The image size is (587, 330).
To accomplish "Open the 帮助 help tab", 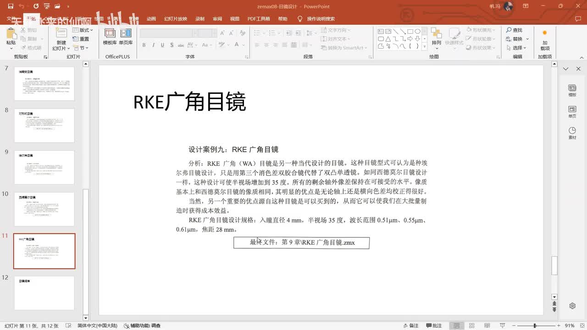I will [x=283, y=19].
